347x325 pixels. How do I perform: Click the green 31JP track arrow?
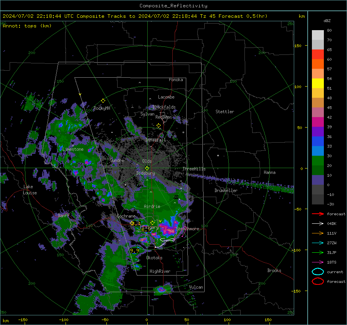[x=318, y=252]
